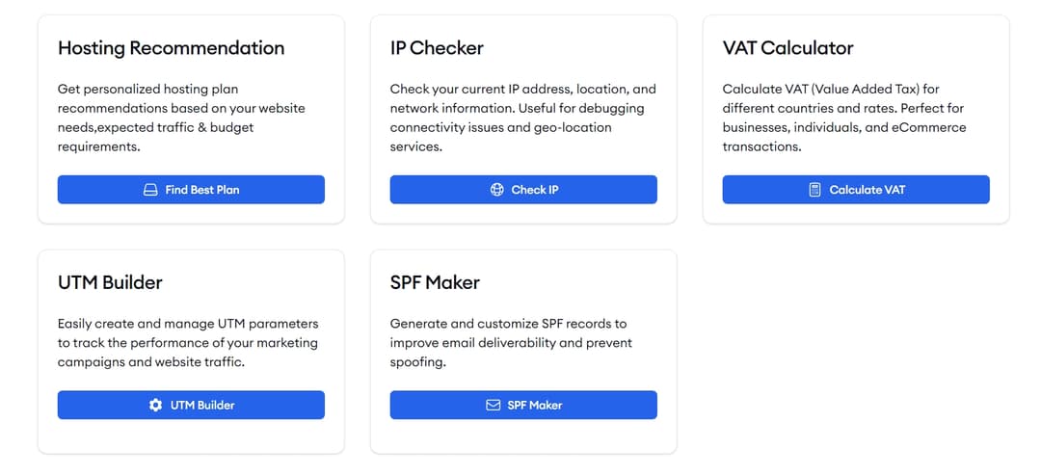Click the server icon on Find Best Plan
The height and width of the screenshot is (475, 1041).
tap(150, 190)
